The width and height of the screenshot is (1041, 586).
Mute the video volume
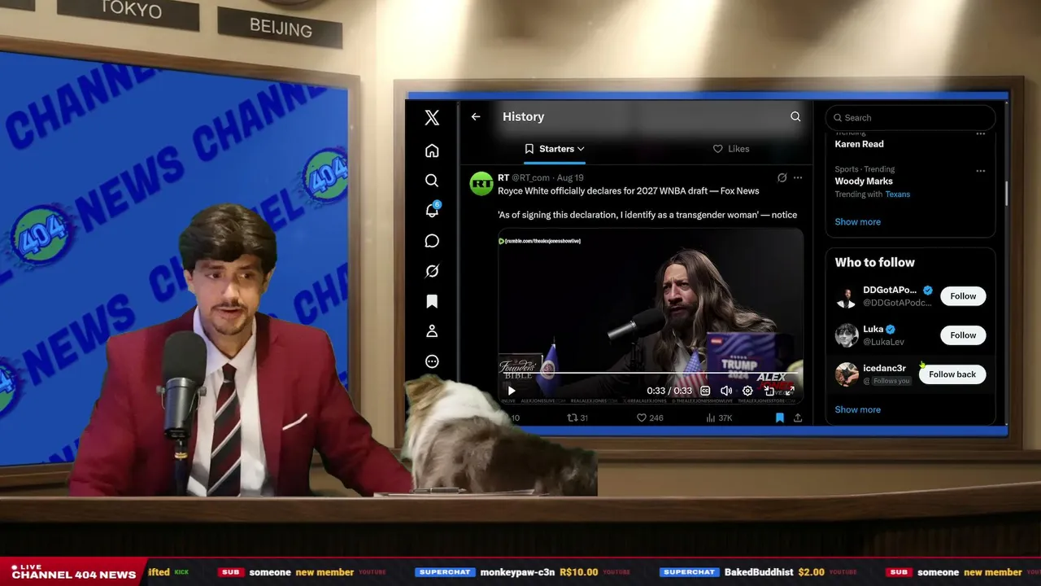pos(726,391)
